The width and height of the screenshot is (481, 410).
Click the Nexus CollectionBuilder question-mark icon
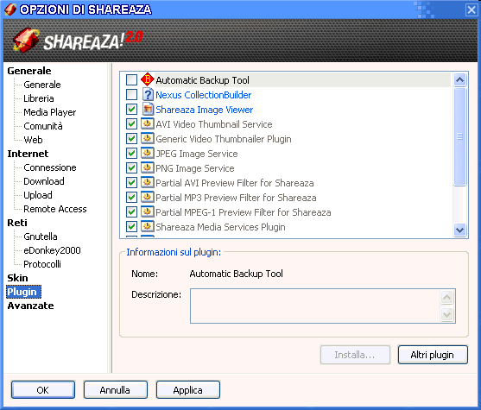coord(148,94)
